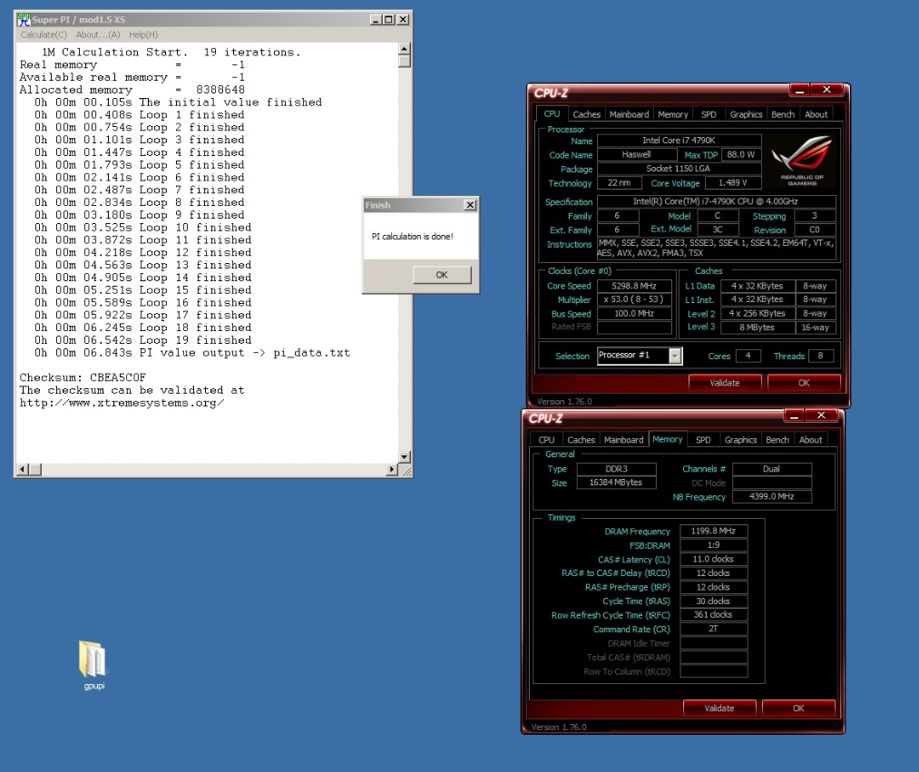This screenshot has height=772, width=919.
Task: Click the Intel Core i7 4790K name field
Action: 679,140
